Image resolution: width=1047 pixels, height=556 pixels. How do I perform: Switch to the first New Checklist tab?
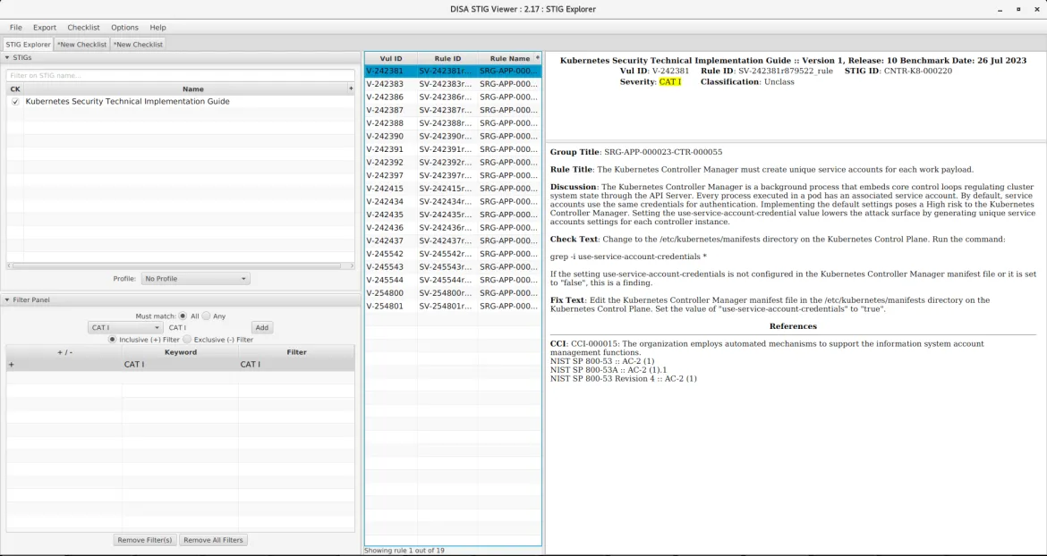click(x=81, y=43)
